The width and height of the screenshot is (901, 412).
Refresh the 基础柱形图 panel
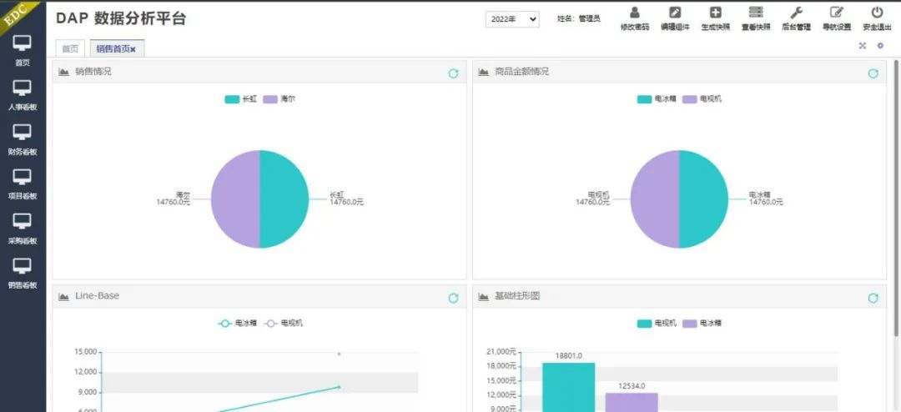point(873,298)
